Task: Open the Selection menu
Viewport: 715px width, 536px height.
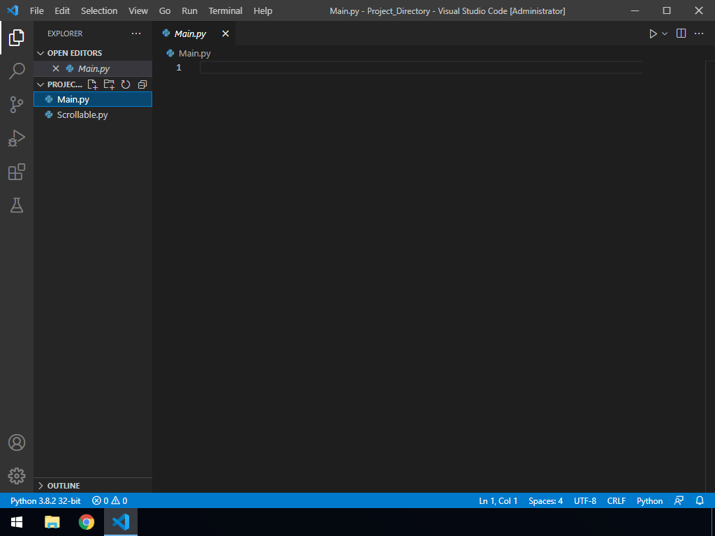Action: 99,10
